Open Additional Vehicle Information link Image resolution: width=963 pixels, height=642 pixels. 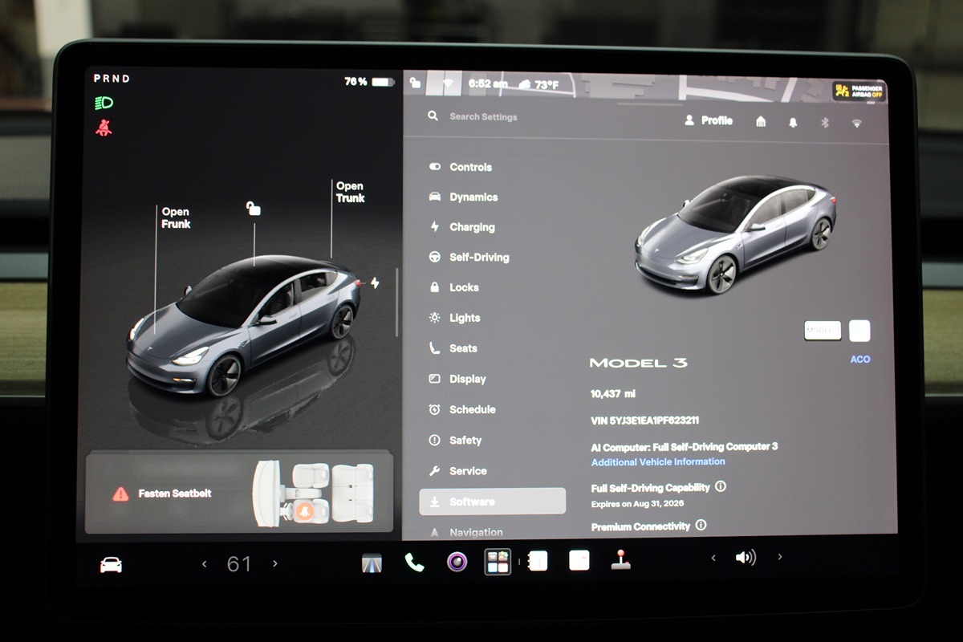coord(658,461)
